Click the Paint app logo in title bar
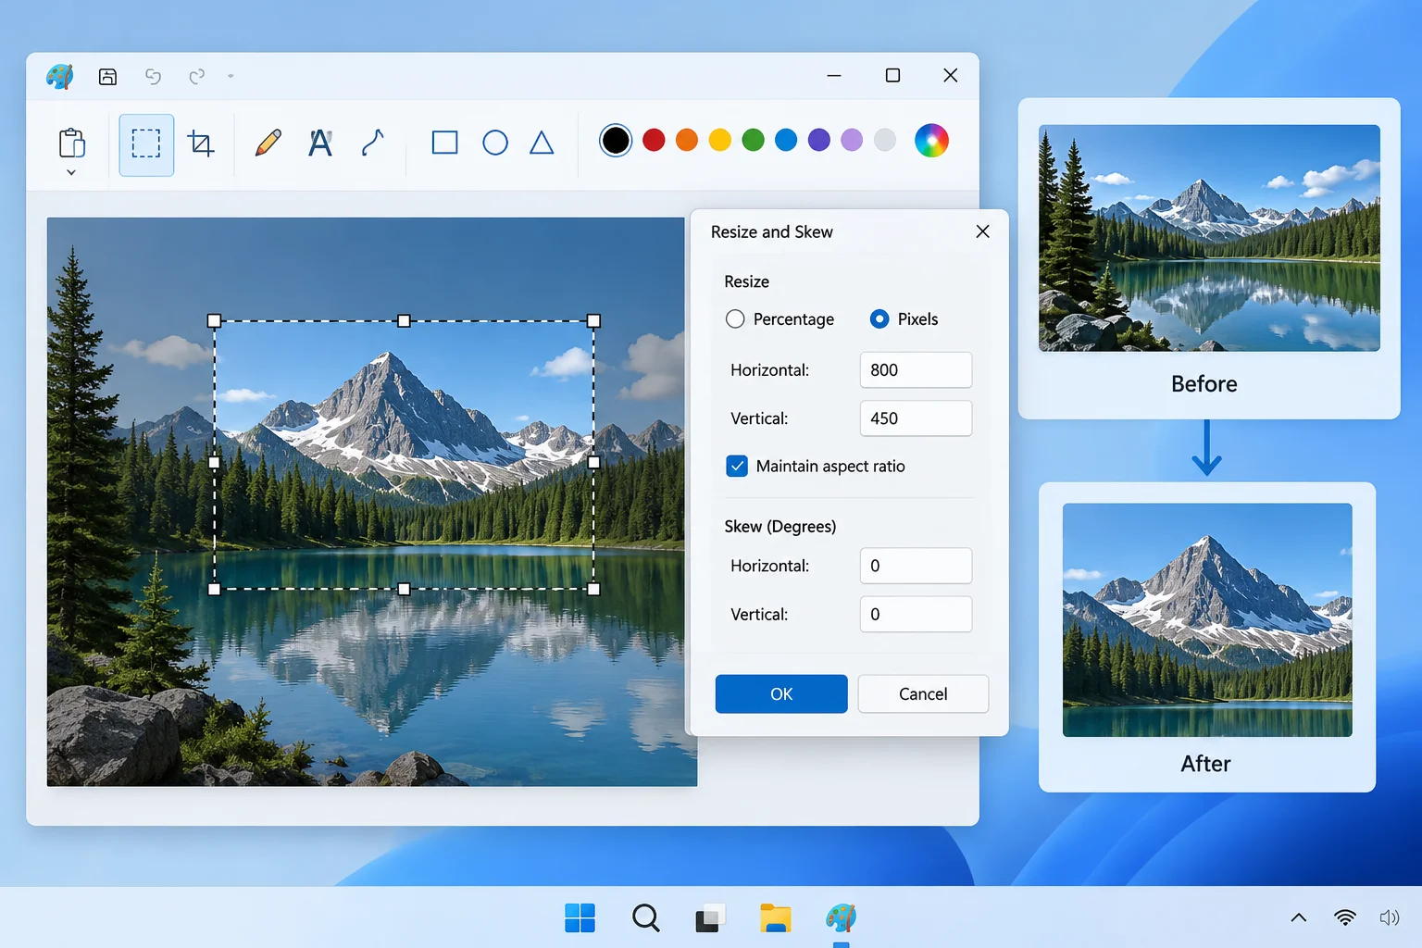This screenshot has width=1422, height=948. tap(60, 76)
